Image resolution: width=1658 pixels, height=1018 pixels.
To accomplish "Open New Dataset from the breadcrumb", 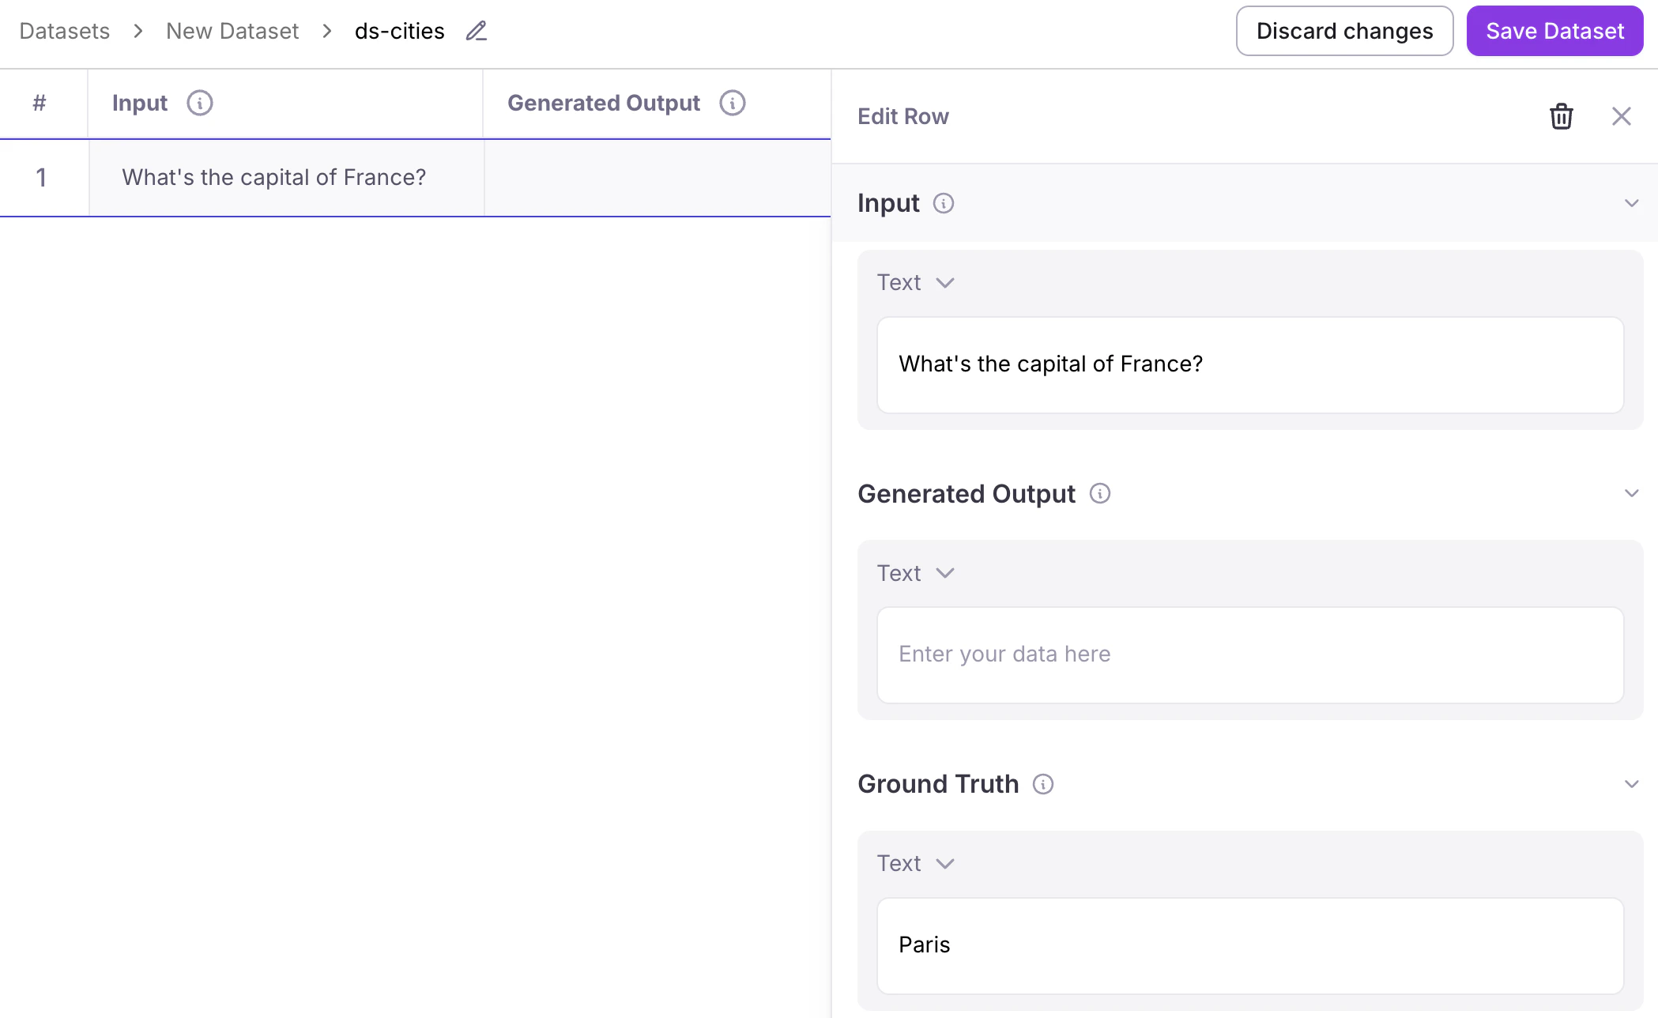I will coord(232,31).
